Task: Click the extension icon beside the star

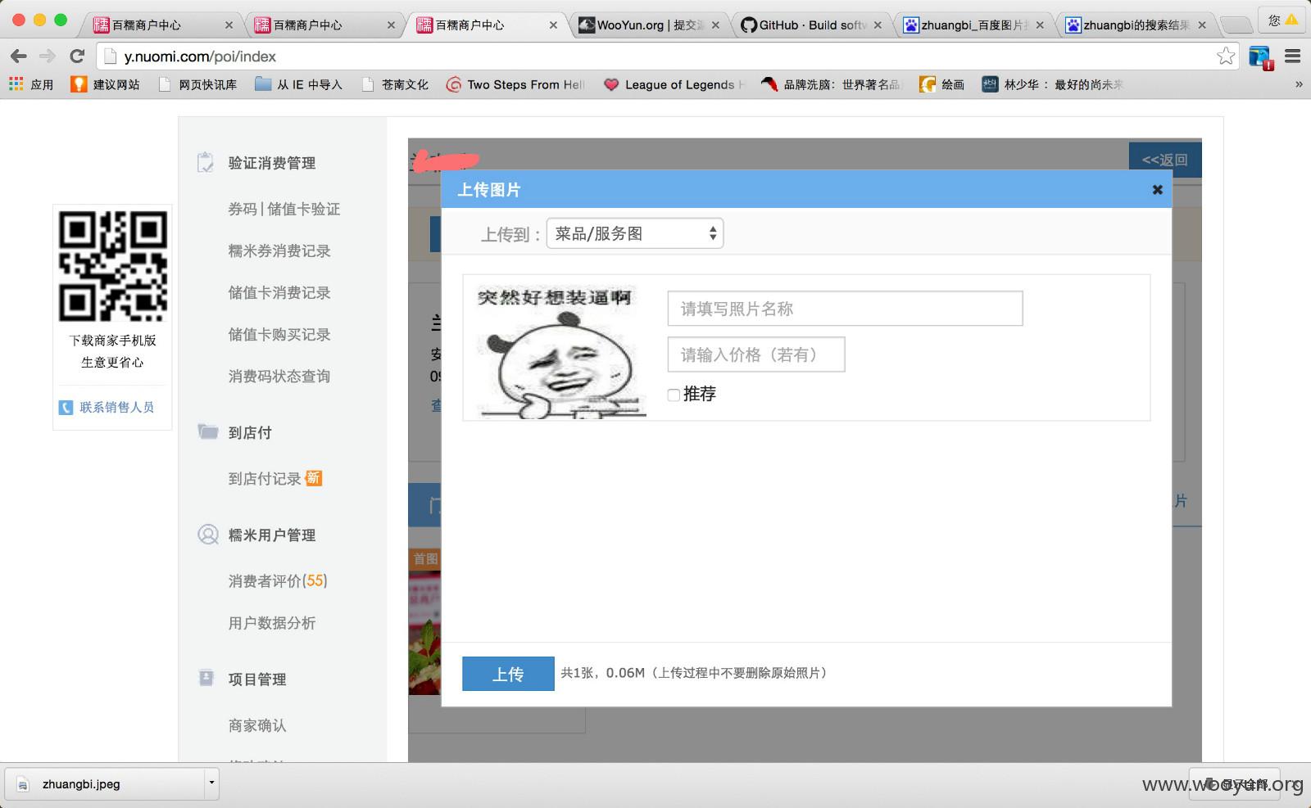Action: (x=1260, y=56)
